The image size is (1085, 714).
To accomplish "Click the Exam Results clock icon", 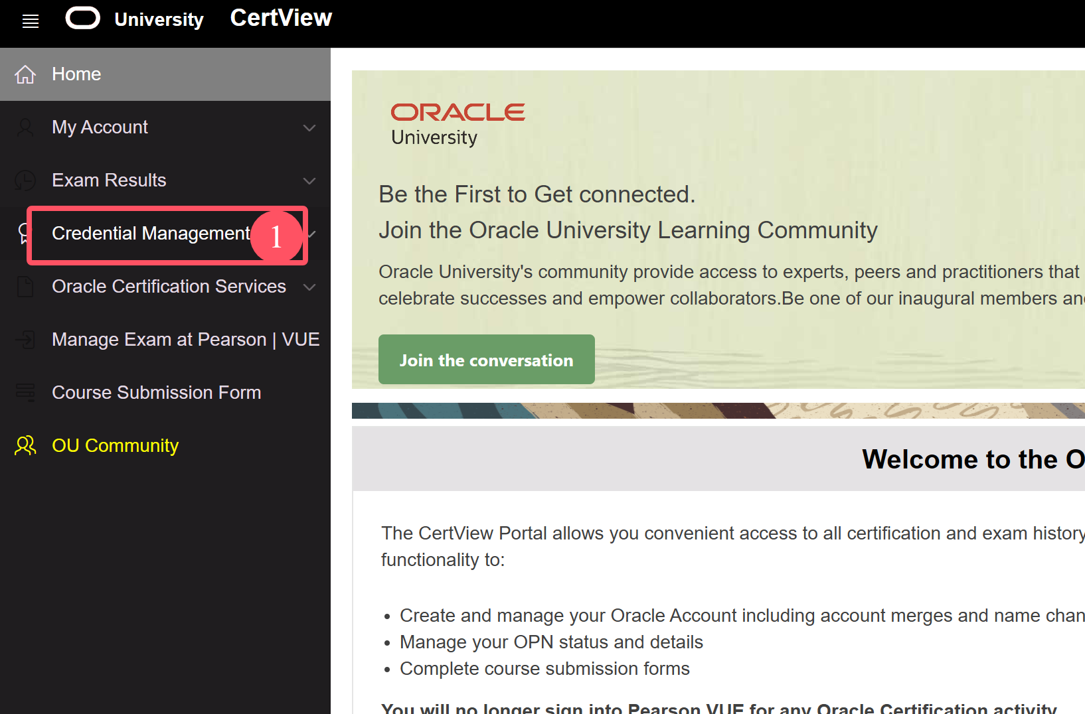I will [x=25, y=180].
